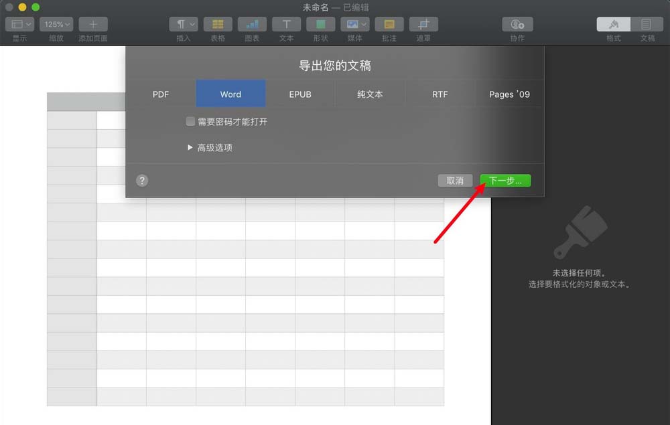
Task: Click the 下一步... next button
Action: click(x=505, y=181)
